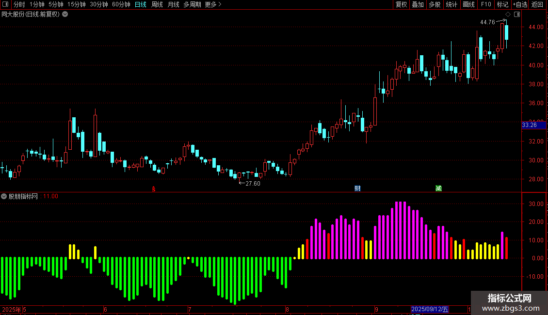Image resolution: width=548 pixels, height=315 pixels.
Task: Click the -10.00 indicator axis label
Action: (535, 277)
